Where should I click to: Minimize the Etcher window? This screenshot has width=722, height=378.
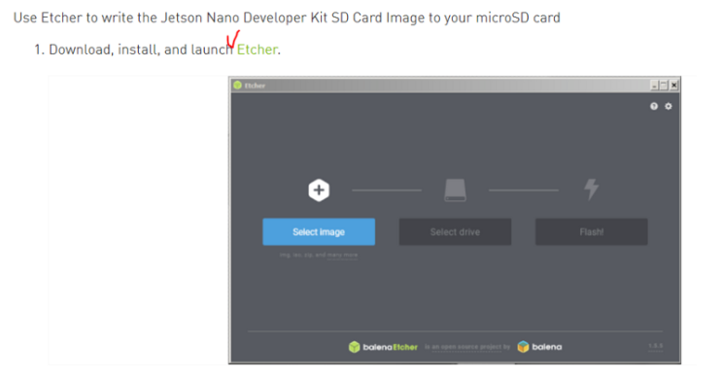point(654,86)
